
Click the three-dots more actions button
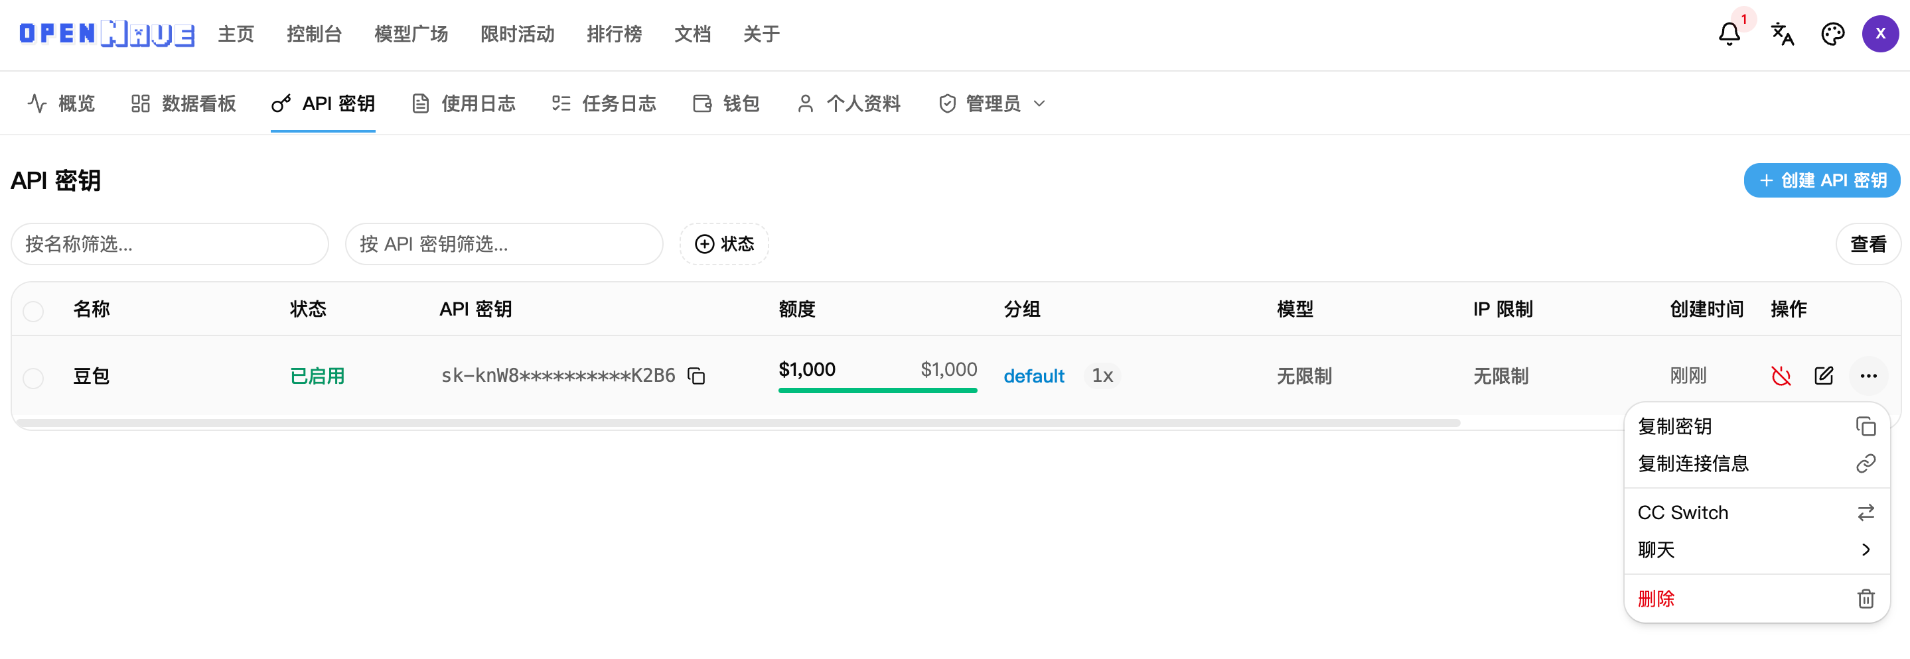coord(1868,376)
